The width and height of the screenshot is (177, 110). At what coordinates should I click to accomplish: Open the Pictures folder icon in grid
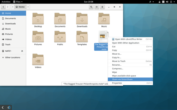pyautogui.click(x=38, y=37)
